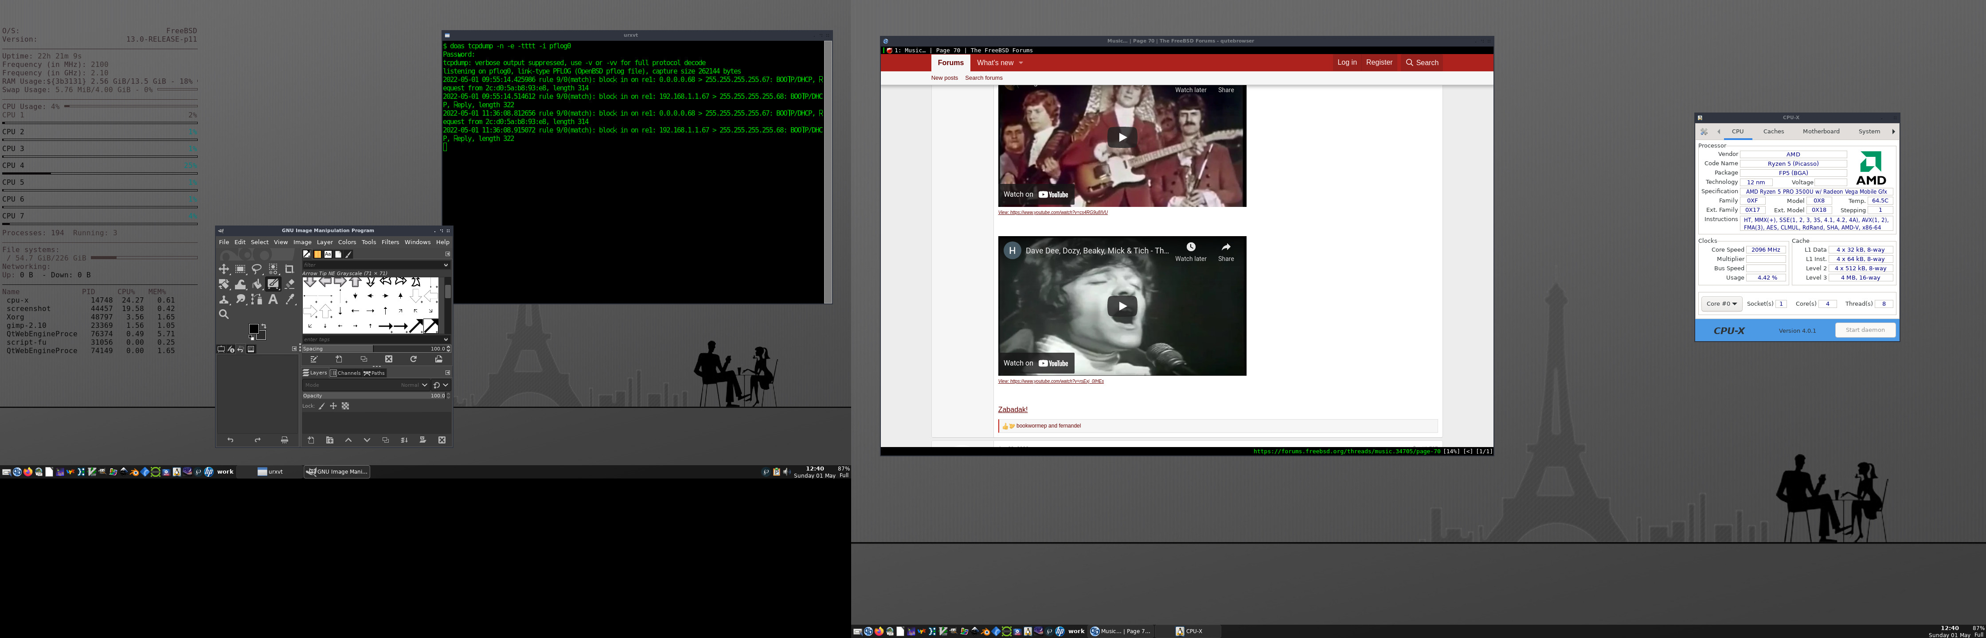
Task: Toggle lock pixels brush icon
Action: [321, 406]
